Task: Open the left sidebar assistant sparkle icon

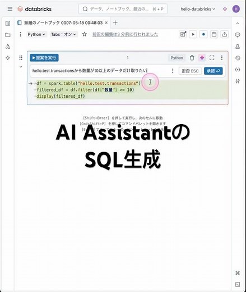Action: coord(8,58)
